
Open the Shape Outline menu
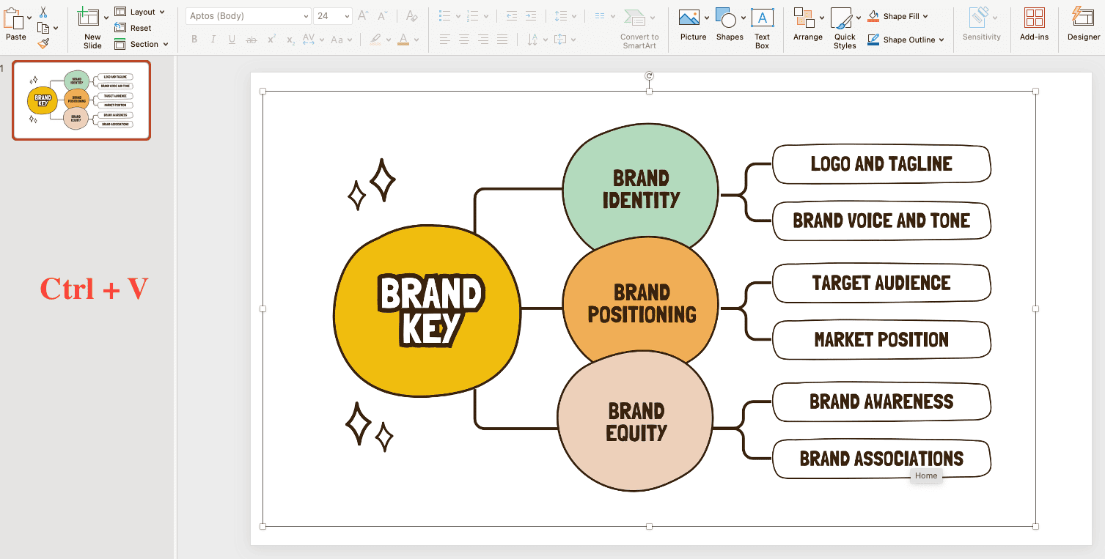[906, 40]
